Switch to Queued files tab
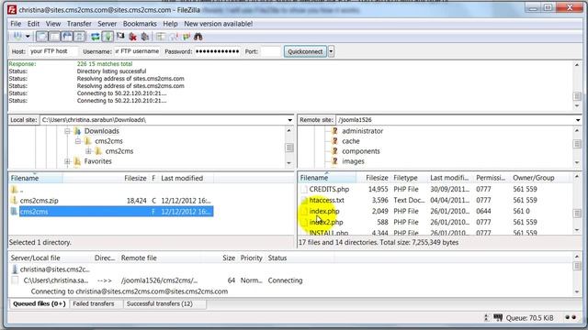Image resolution: width=588 pixels, height=330 pixels. point(39,303)
